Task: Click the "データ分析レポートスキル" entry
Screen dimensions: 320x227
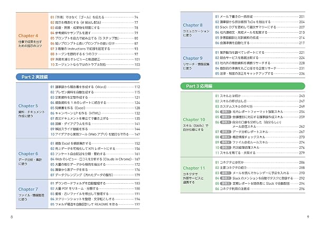Action: (x=260, y=132)
